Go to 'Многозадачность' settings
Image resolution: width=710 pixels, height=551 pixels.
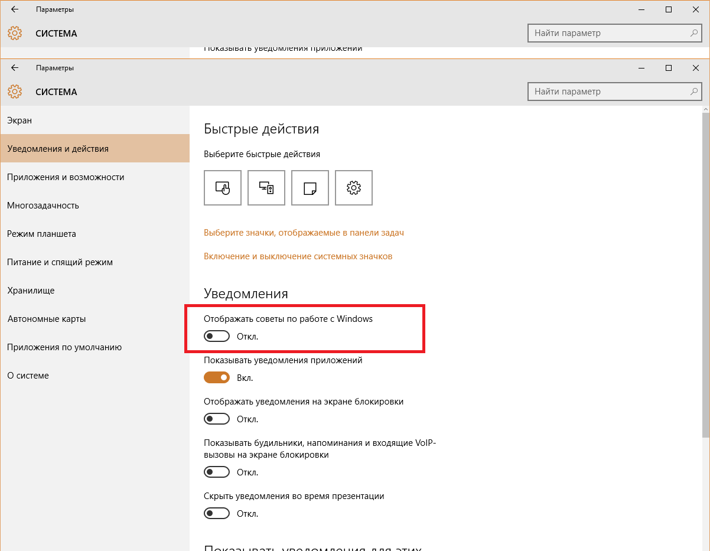[x=43, y=206]
